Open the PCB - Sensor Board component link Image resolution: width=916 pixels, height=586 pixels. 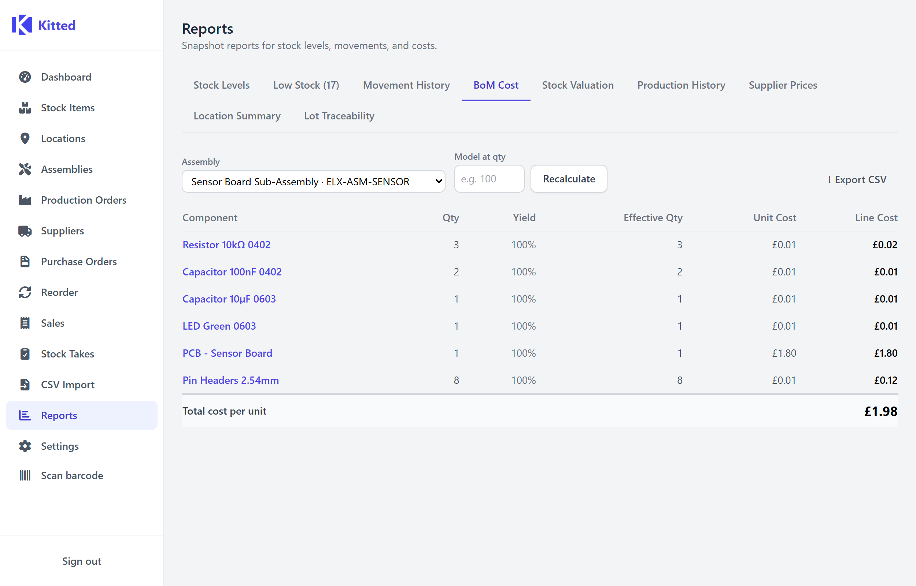coord(227,353)
